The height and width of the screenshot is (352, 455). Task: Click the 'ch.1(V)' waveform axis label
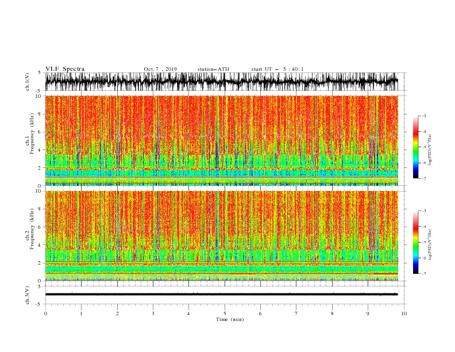tap(28, 82)
